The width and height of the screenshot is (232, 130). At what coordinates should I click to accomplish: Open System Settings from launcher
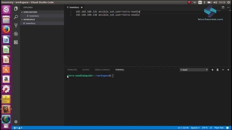6,89
